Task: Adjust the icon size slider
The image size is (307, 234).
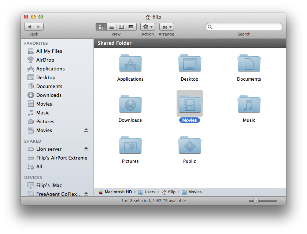Action: point(256,201)
